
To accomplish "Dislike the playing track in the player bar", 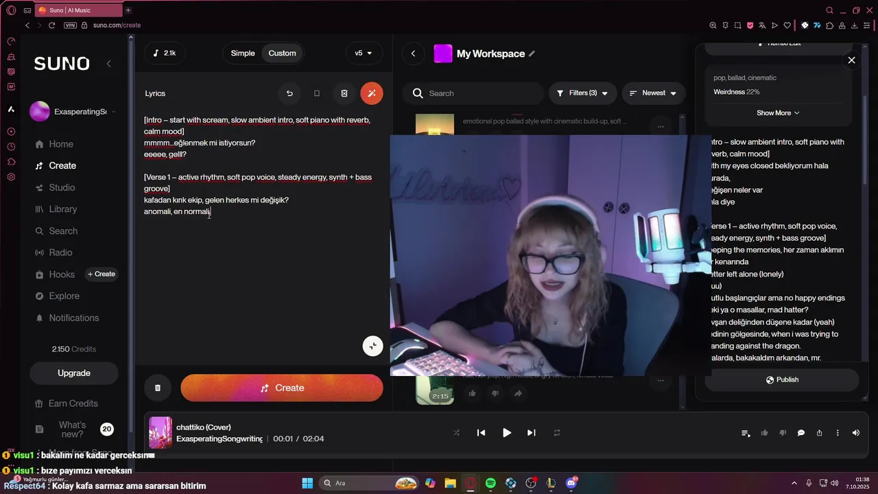I will coord(783,433).
